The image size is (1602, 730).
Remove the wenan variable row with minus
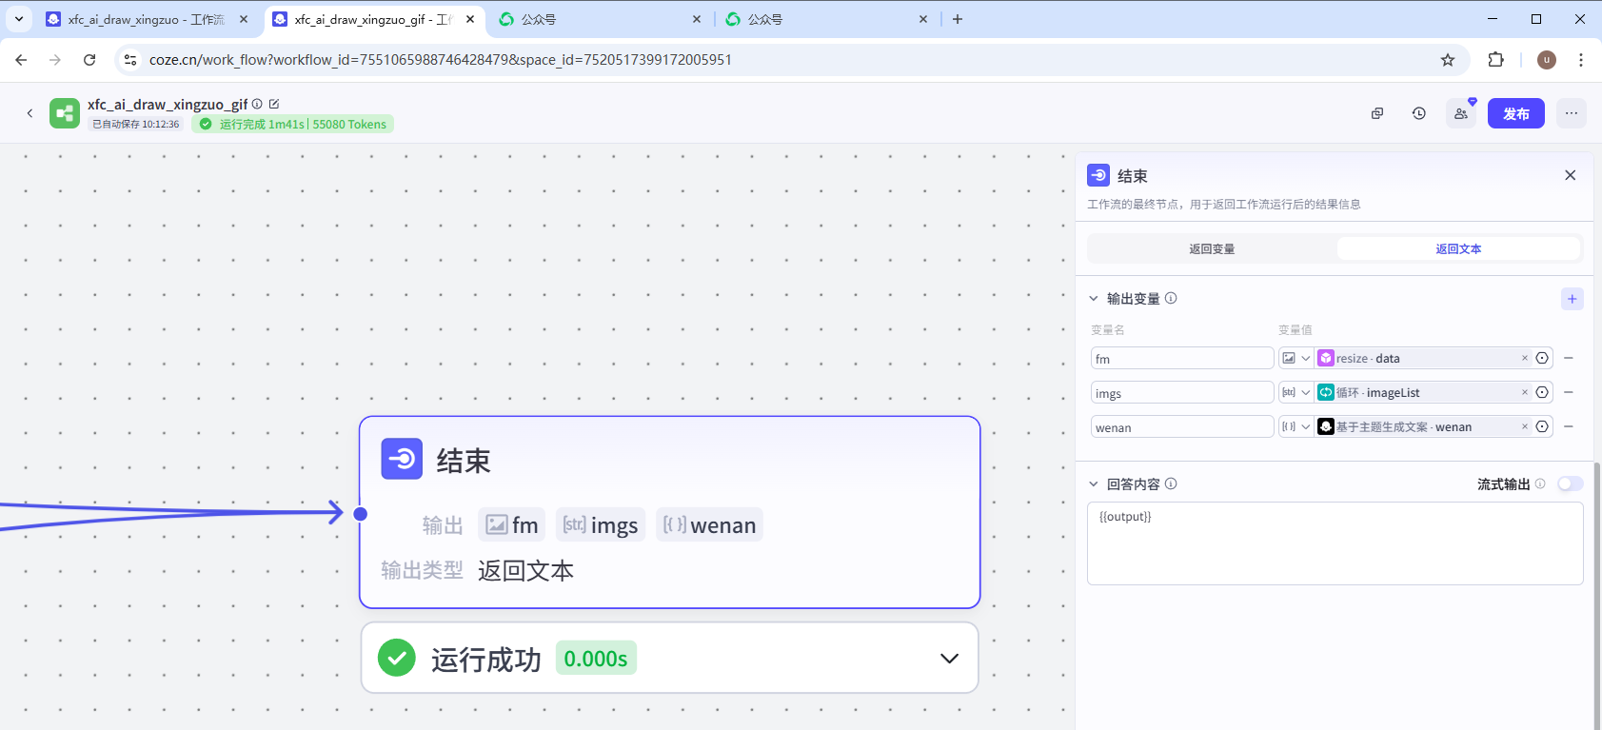1569,426
